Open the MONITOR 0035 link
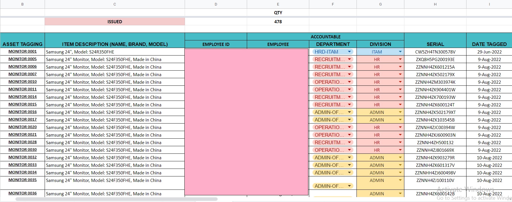The height and width of the screenshot is (202, 512). click(x=22, y=180)
